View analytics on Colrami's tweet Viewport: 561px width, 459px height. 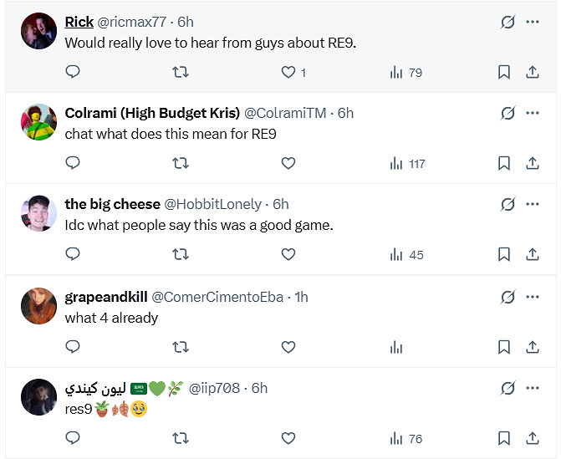coord(406,164)
